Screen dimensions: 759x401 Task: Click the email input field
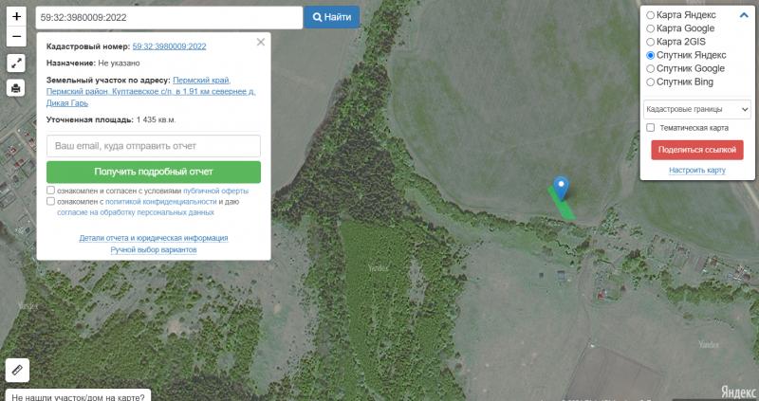point(153,146)
